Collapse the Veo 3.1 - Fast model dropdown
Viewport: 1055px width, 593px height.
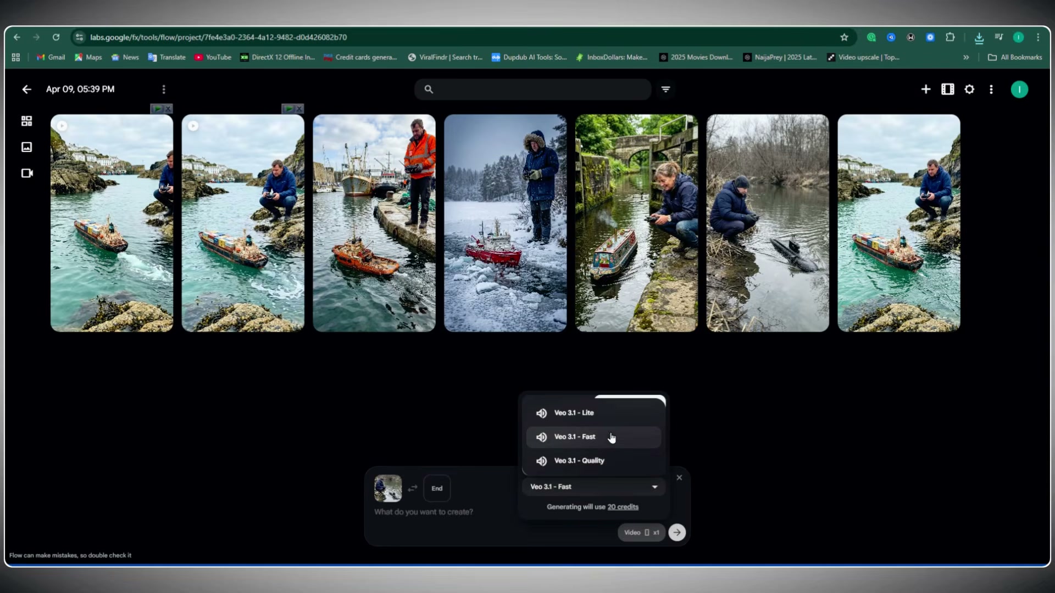pos(593,487)
